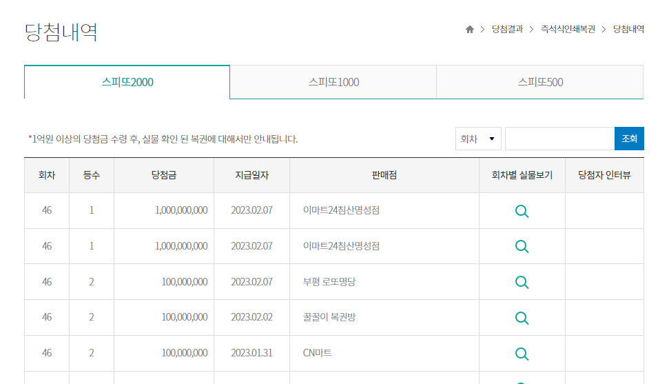Image resolution: width=669 pixels, height=384 pixels.
Task: Click the 100,000,000 prize in 꿀꿀이 복권방 row
Action: tap(185, 317)
